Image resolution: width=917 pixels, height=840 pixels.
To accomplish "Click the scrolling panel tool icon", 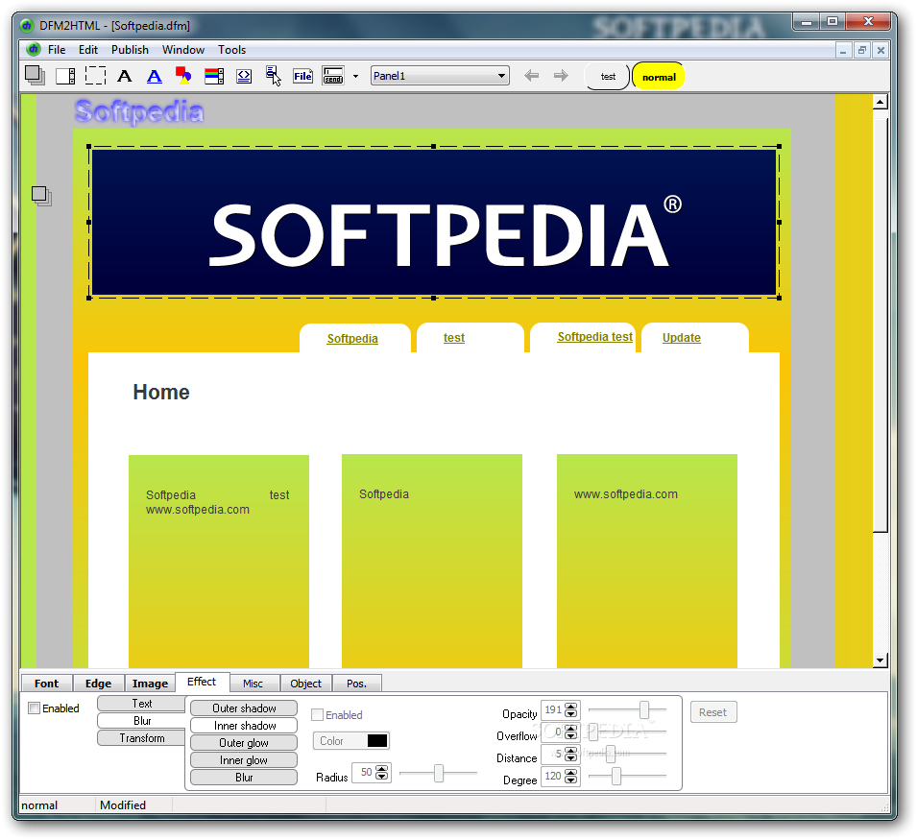I will pyautogui.click(x=65, y=76).
